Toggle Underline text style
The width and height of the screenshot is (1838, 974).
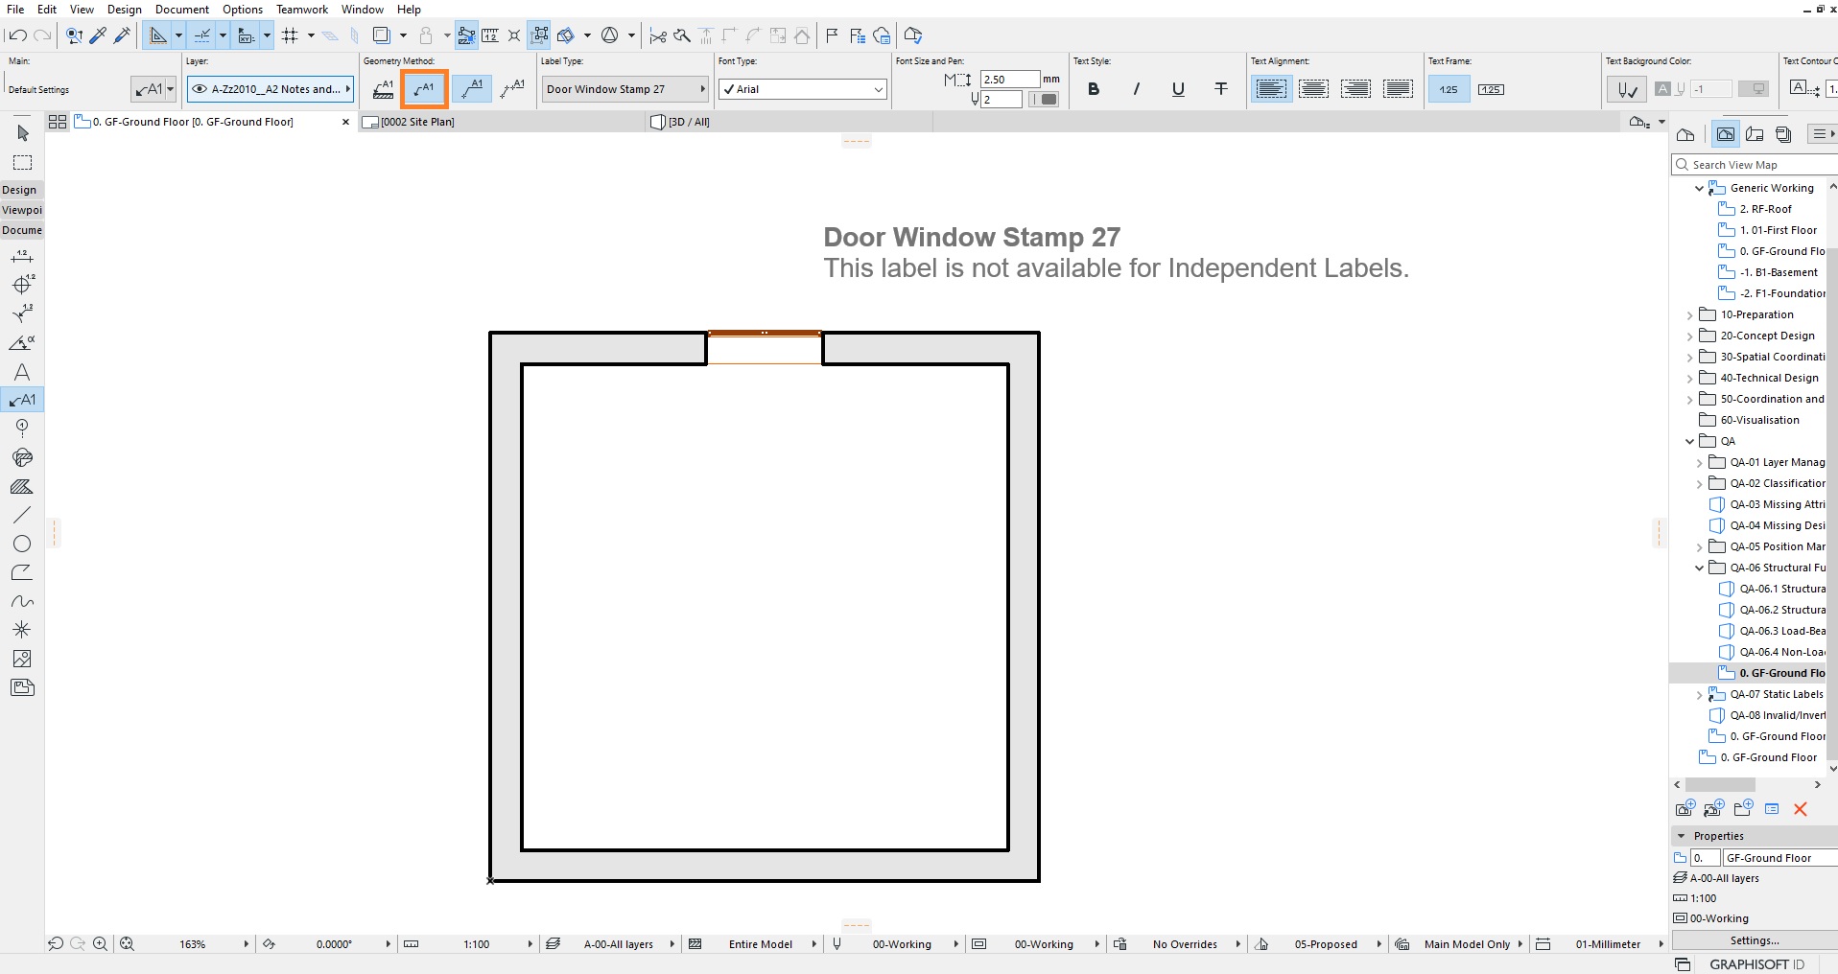[1178, 89]
